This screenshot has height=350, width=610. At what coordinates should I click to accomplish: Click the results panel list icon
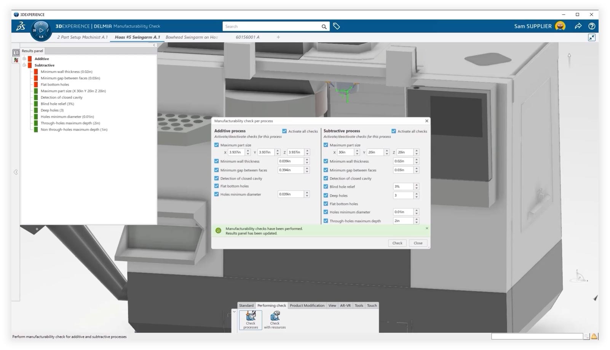[x=16, y=53]
